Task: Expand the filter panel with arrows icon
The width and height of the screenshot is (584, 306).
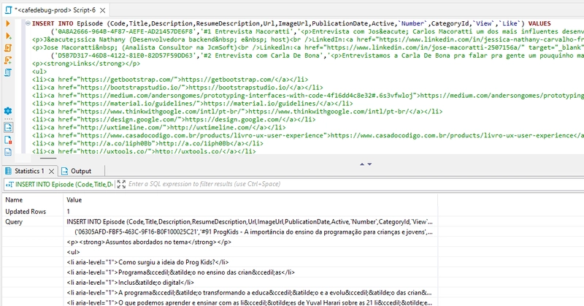Action: (x=120, y=185)
